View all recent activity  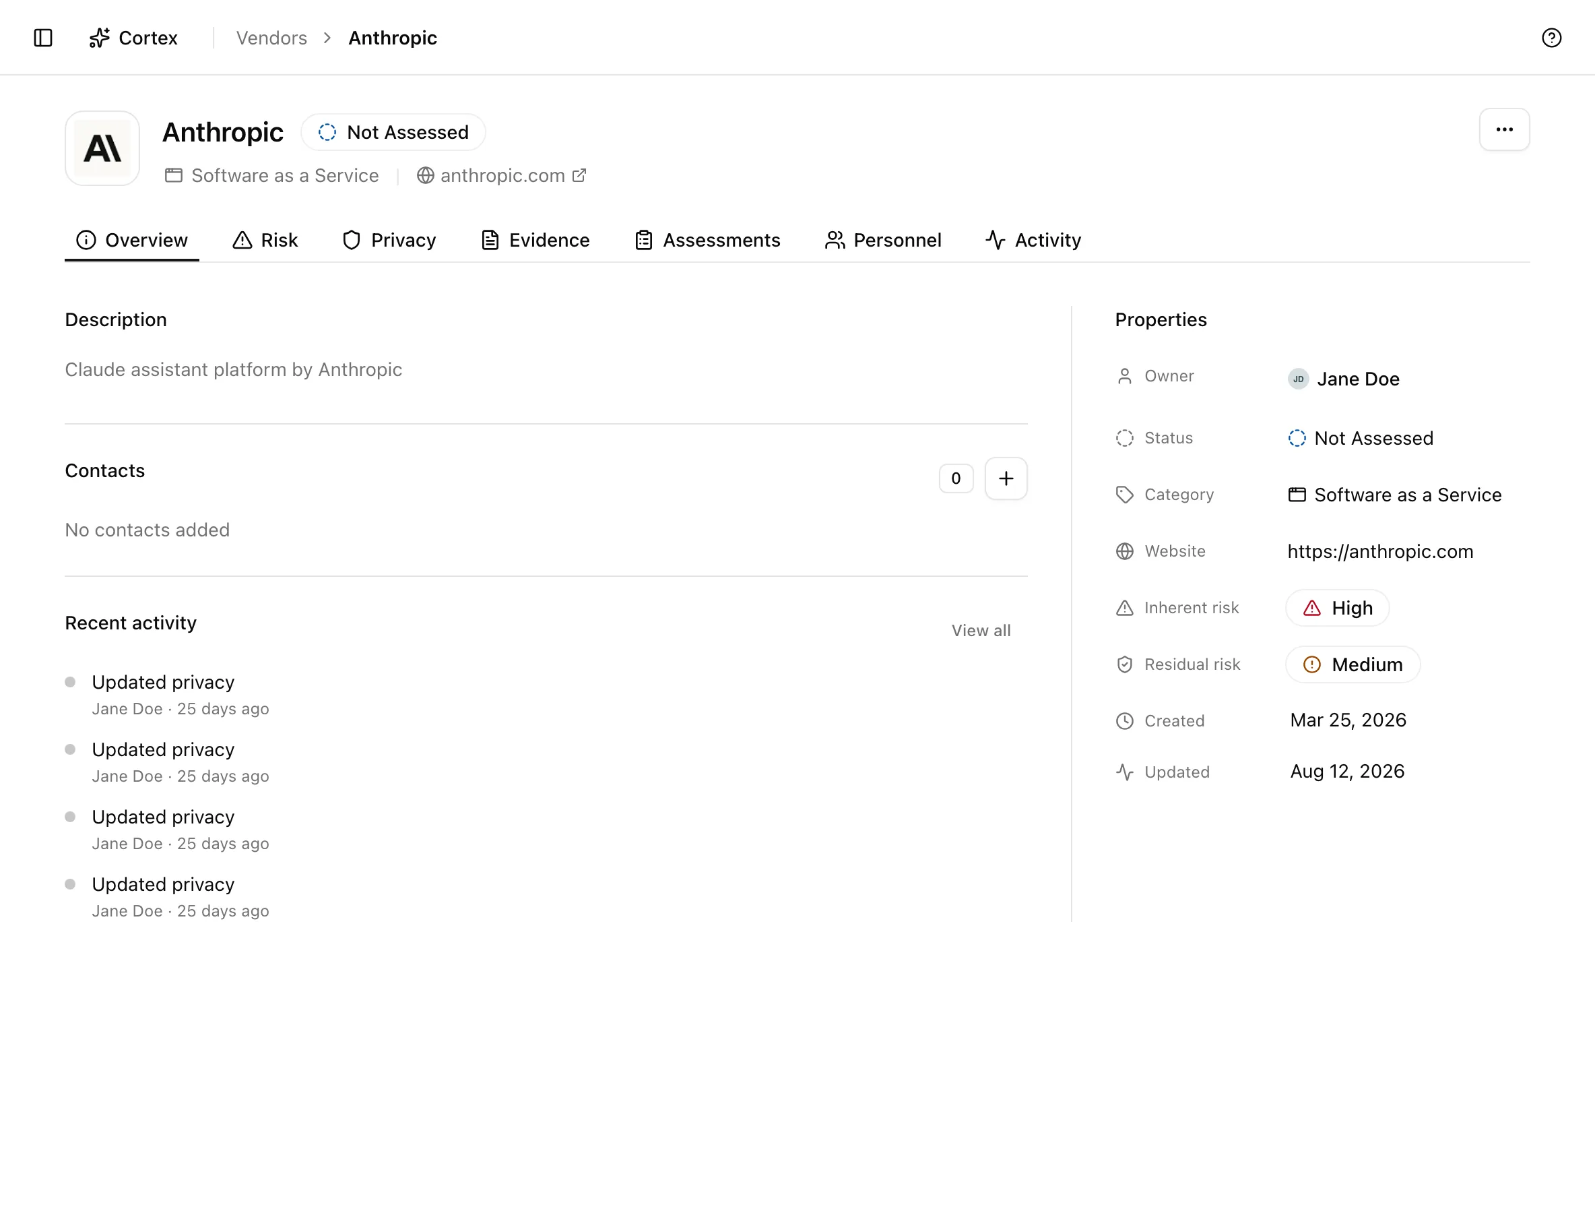[981, 630]
